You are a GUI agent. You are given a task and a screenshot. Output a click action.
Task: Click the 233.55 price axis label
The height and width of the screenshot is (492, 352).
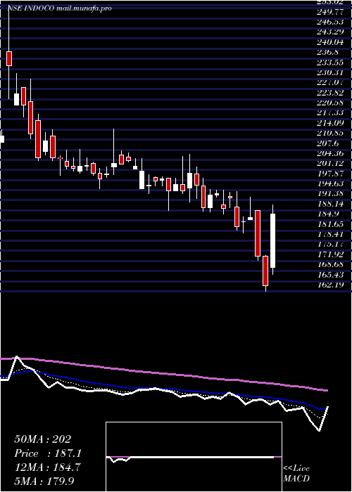click(x=332, y=63)
